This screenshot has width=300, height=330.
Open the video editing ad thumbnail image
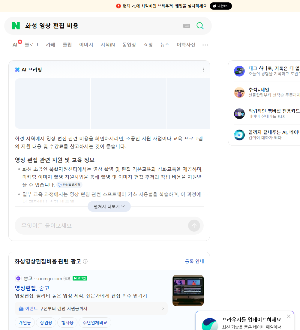click(x=188, y=290)
